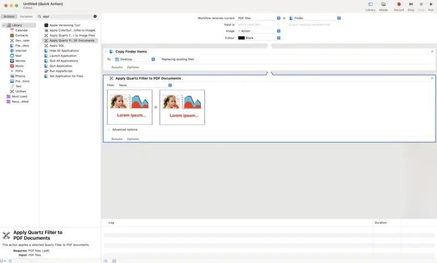Click the Library toolbar icon

[x=370, y=4]
